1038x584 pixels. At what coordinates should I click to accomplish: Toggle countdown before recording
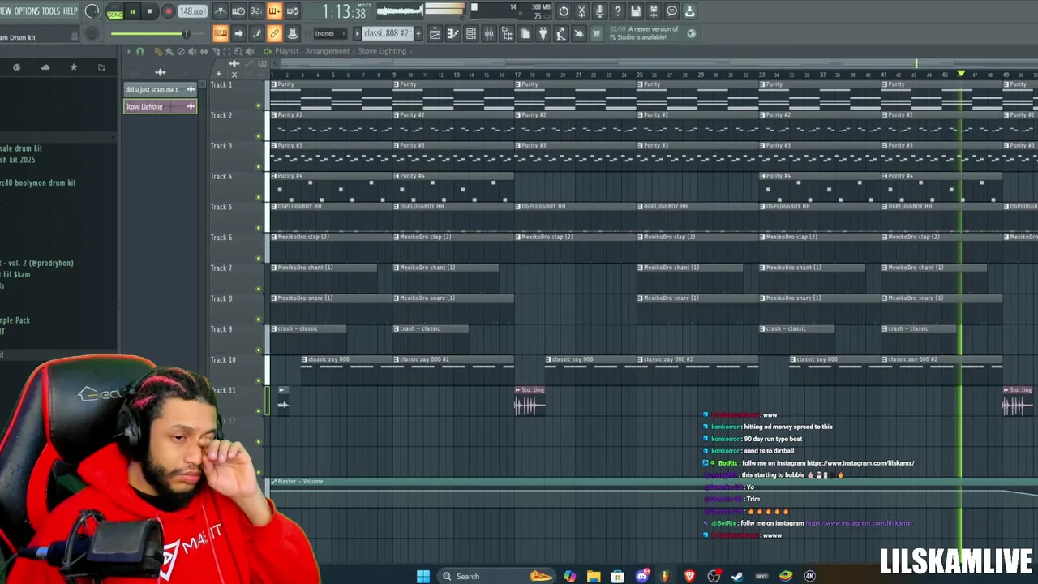[x=256, y=11]
